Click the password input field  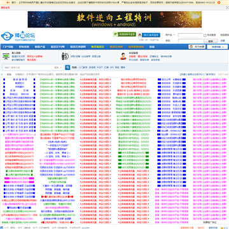190,41
